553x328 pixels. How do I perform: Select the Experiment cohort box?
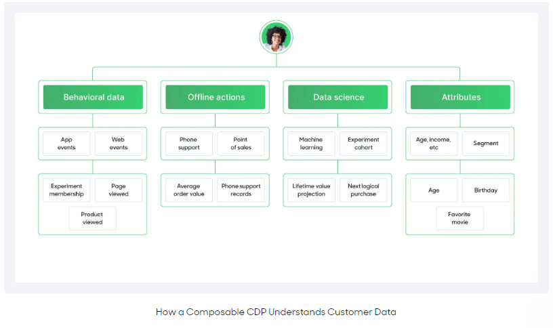click(x=363, y=144)
